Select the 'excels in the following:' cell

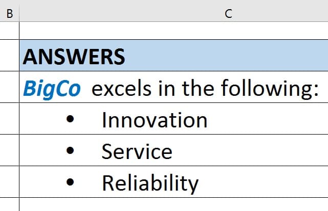(173, 87)
